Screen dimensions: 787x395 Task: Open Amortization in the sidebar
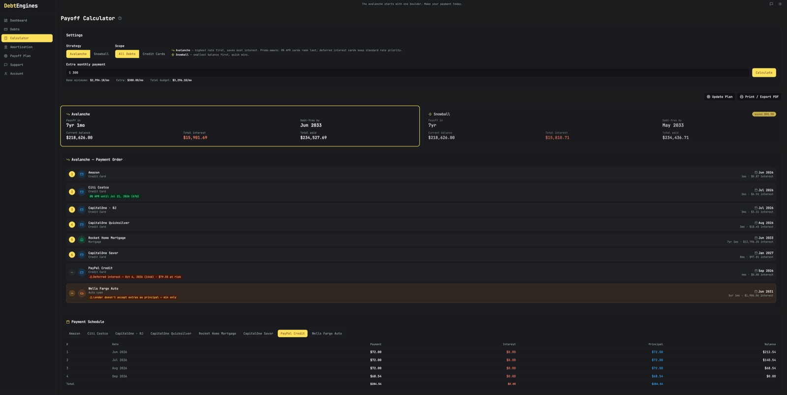point(27,47)
